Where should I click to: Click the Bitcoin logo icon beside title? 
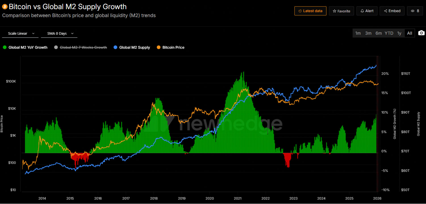coord(5,7)
